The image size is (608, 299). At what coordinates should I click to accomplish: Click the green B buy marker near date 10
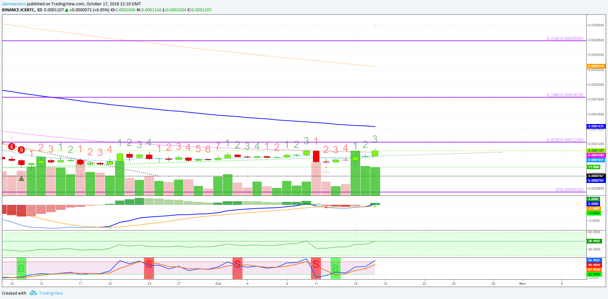(x=21, y=268)
